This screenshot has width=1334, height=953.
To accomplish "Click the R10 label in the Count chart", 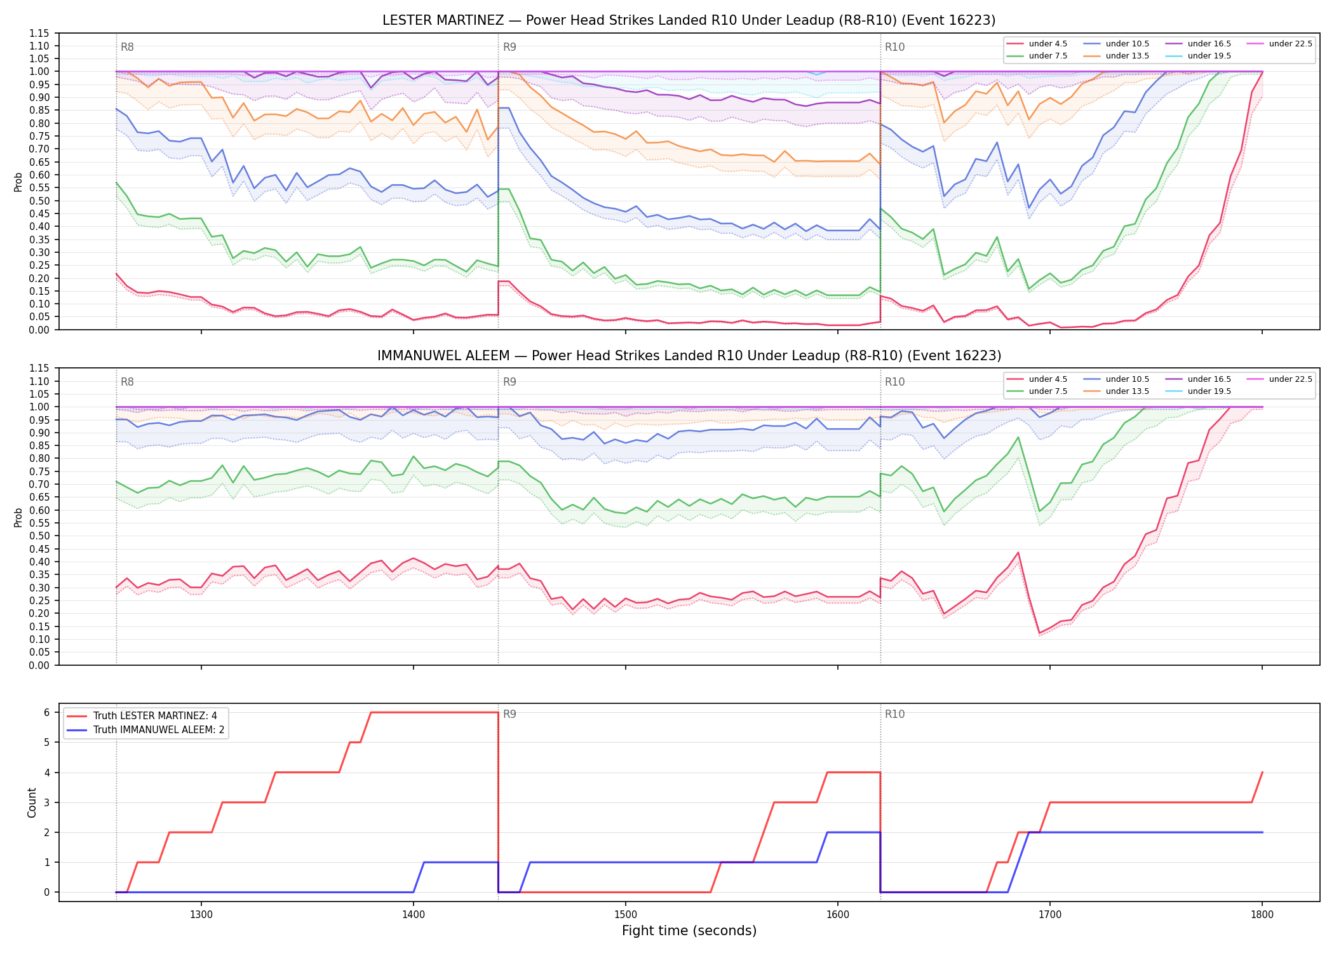I will click(894, 714).
